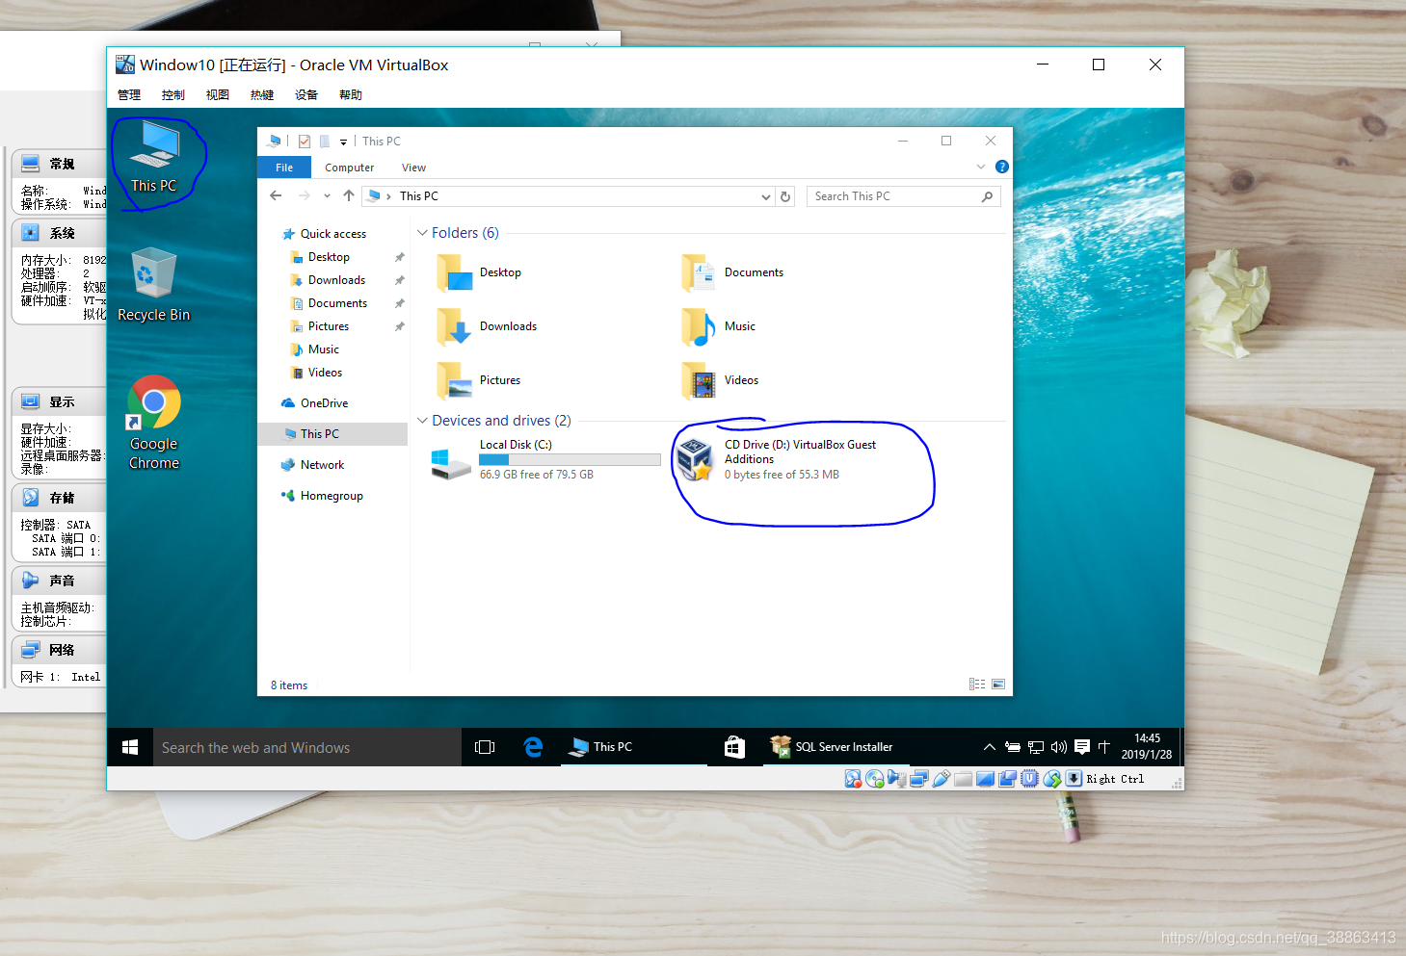Viewport: 1406px width, 956px height.
Task: Select the Pictures folder in Folders group
Action: [x=480, y=380]
